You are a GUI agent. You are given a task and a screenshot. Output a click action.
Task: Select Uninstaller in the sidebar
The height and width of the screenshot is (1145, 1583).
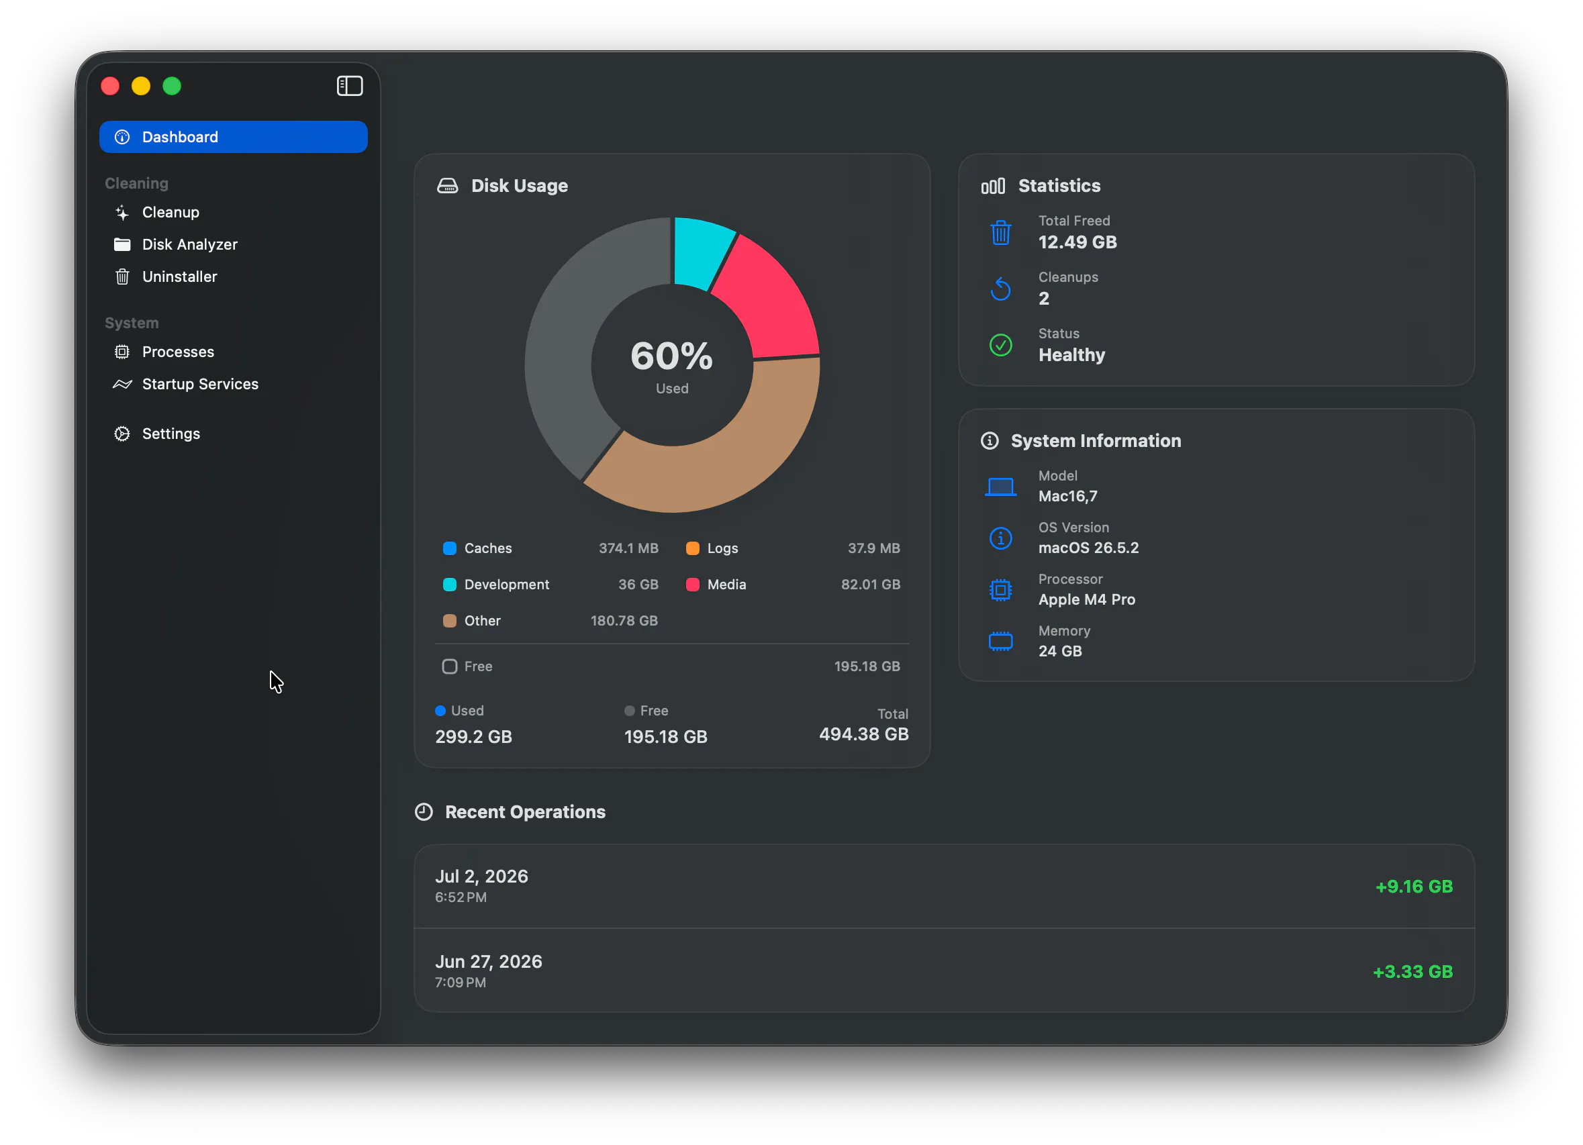(233, 277)
